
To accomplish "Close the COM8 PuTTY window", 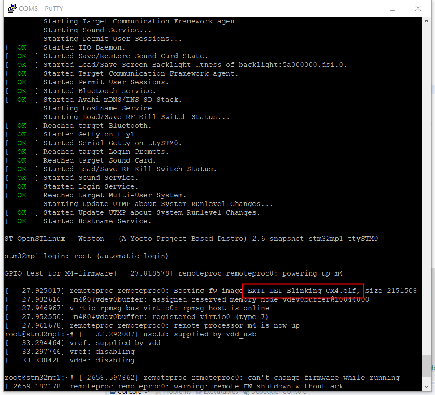I will coord(418,8).
